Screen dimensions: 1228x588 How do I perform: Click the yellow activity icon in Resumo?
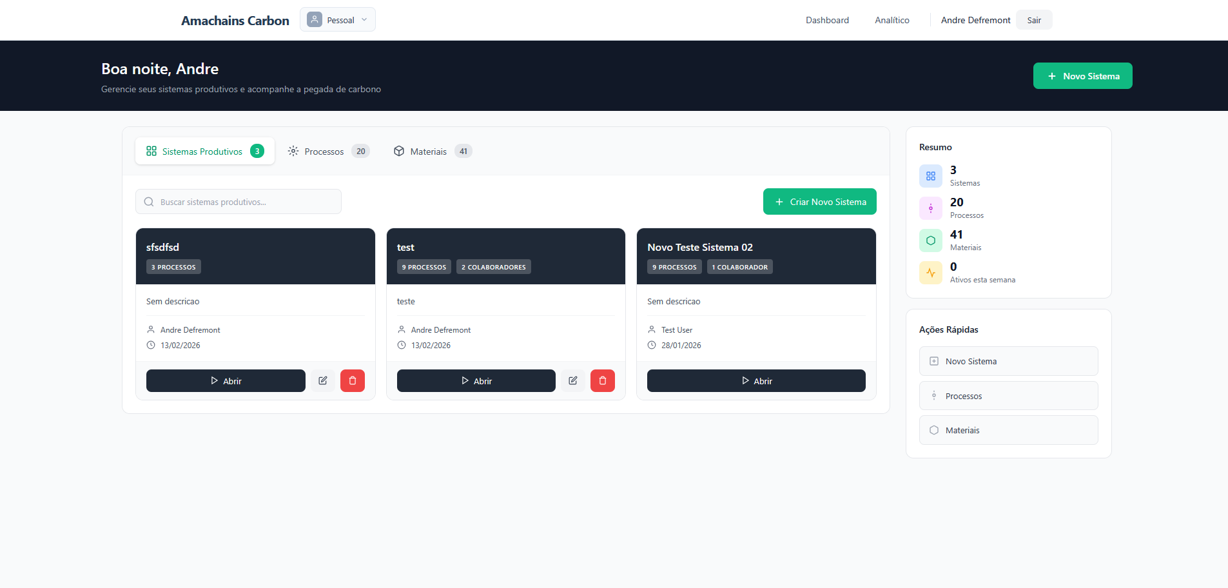pyautogui.click(x=930, y=273)
